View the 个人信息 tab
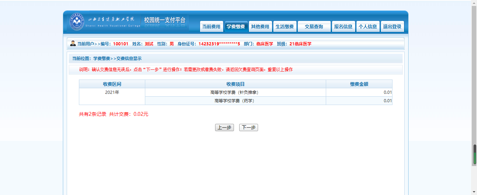477x195 pixels. click(x=368, y=27)
